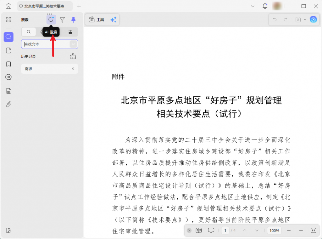Open a new tab with the plus button
The width and height of the screenshot is (322, 239).
click(x=79, y=6)
